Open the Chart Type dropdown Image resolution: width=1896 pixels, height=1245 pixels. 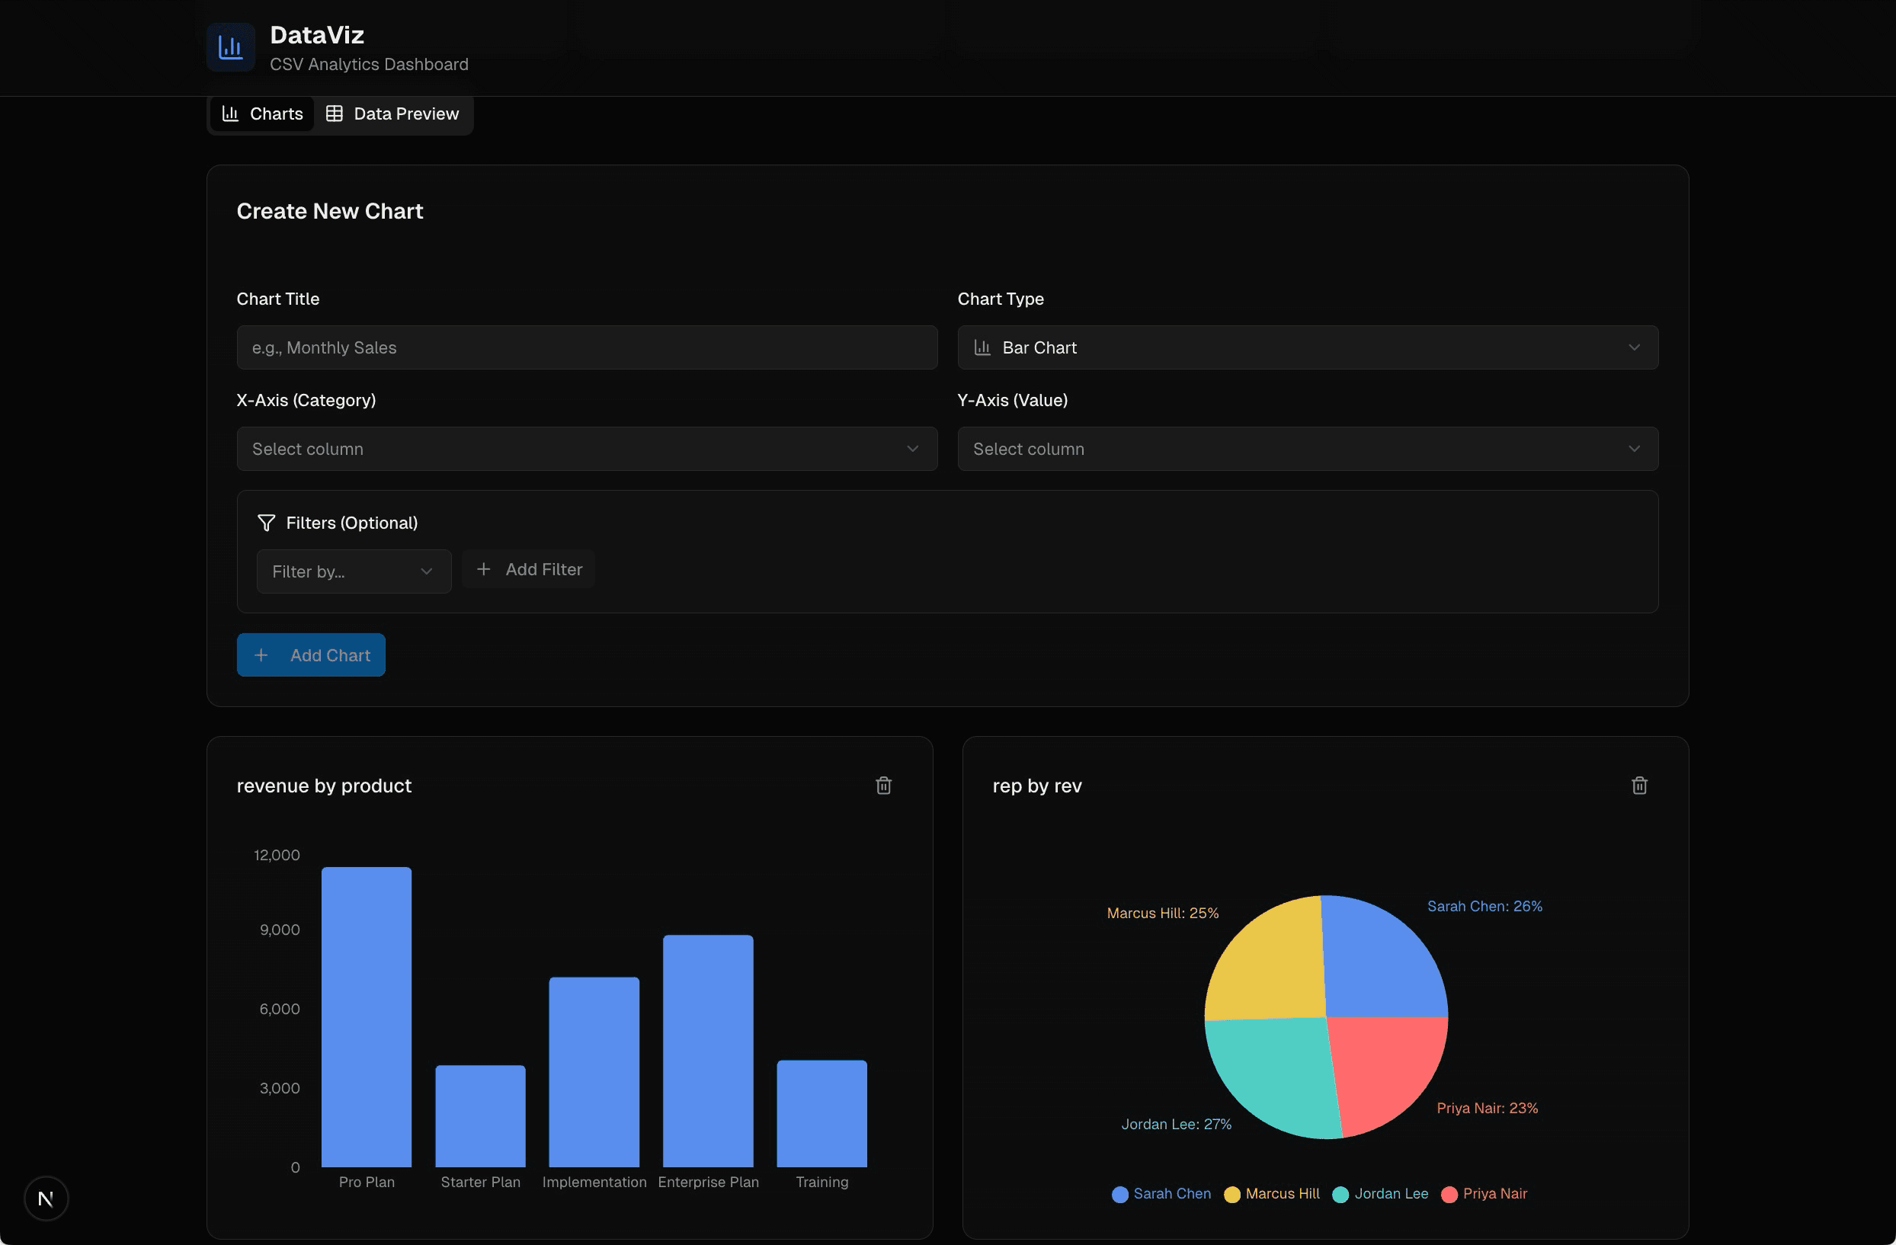point(1307,347)
